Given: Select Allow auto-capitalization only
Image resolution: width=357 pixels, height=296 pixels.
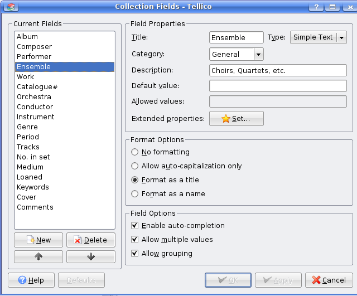Looking at the screenshot, I should (134, 166).
